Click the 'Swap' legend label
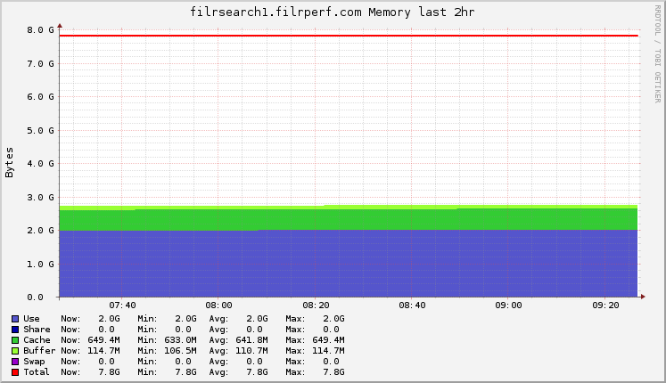The image size is (666, 383). point(34,362)
